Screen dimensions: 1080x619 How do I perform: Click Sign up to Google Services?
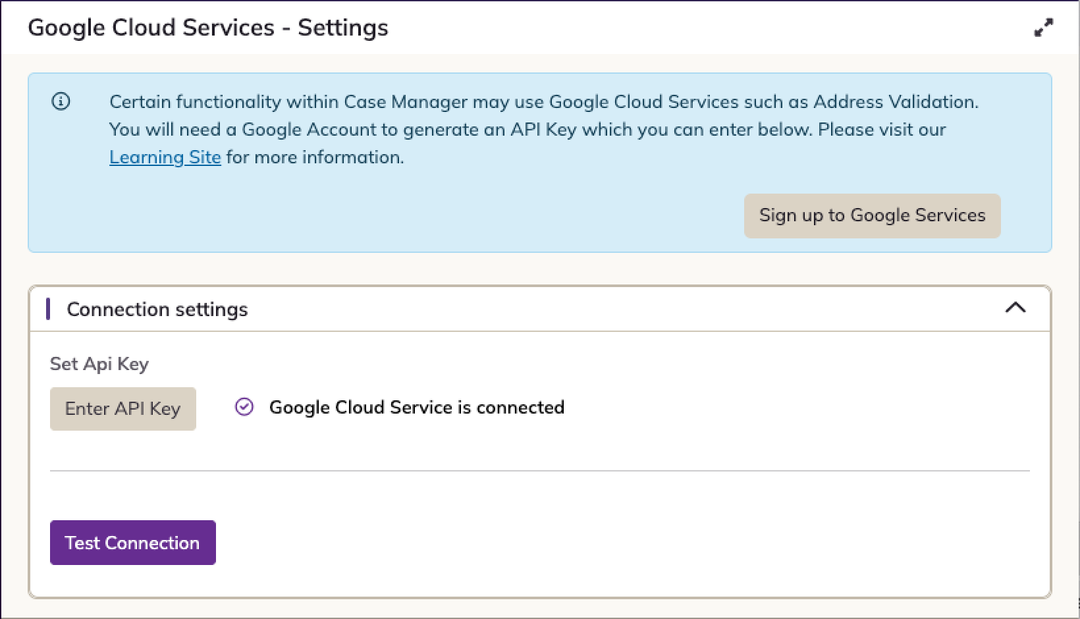872,215
